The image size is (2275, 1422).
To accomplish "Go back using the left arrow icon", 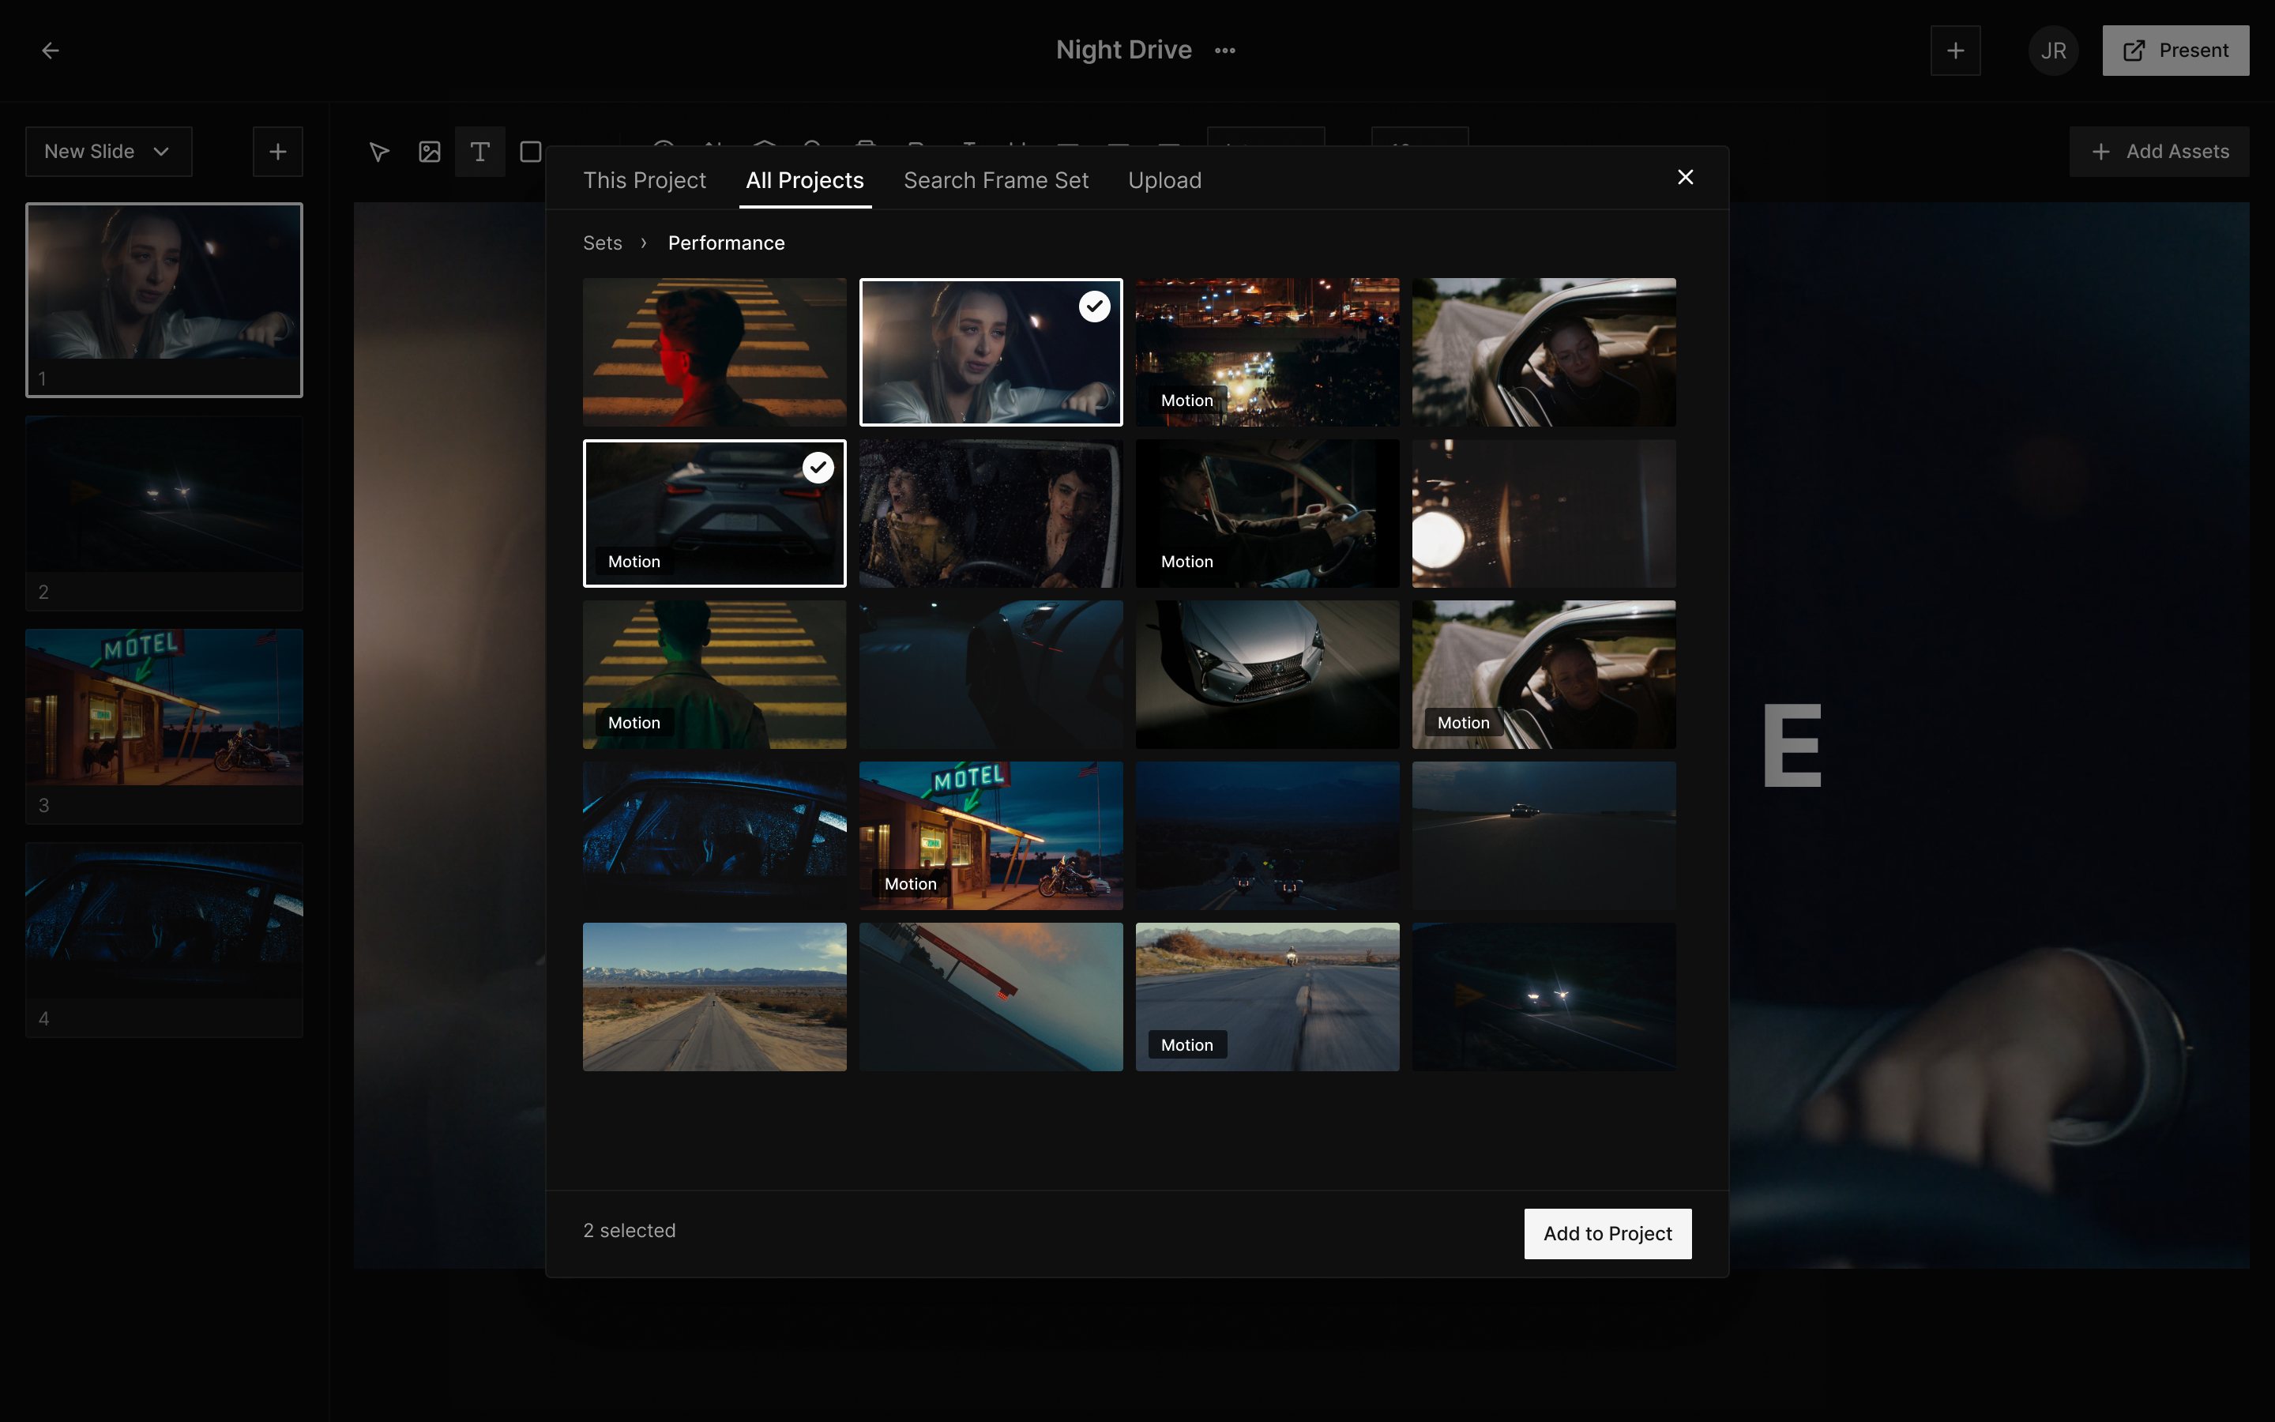I will (x=51, y=50).
